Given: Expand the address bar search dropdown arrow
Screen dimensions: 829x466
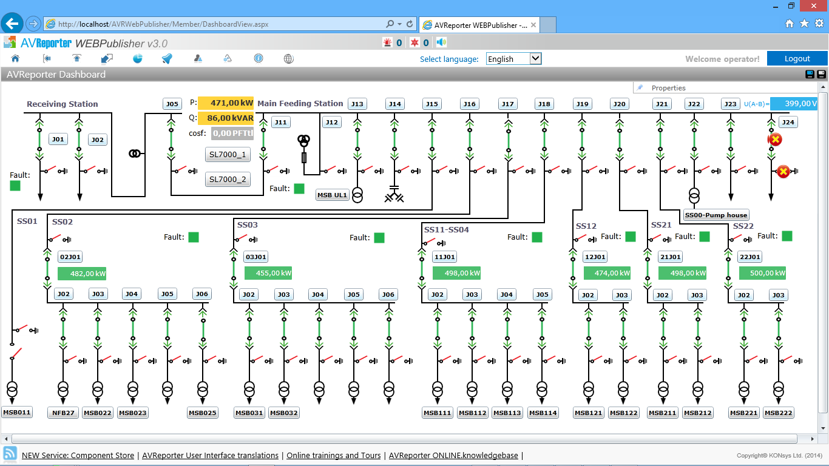Looking at the screenshot, I should (x=399, y=24).
